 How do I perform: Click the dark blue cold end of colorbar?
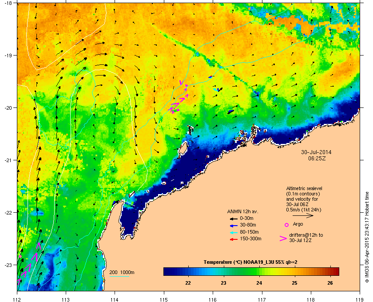pyautogui.click(x=167, y=271)
